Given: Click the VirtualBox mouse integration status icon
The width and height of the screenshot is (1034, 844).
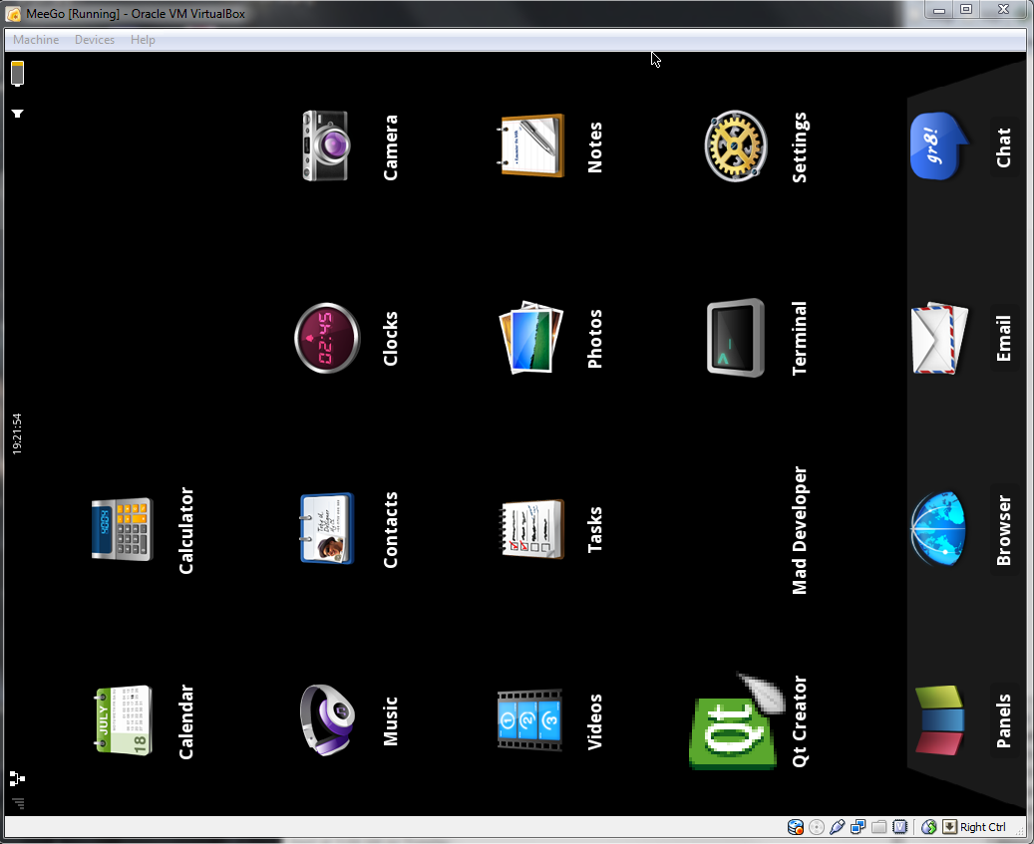Looking at the screenshot, I should click(928, 827).
